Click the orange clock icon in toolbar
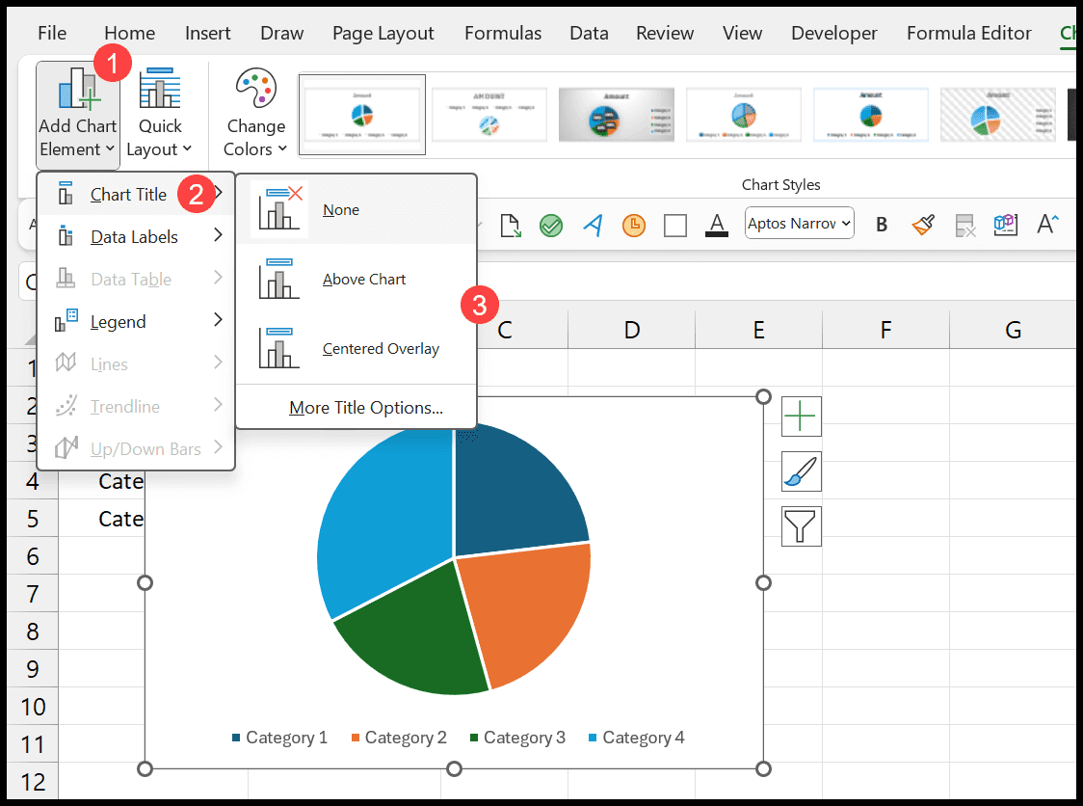 coord(633,225)
